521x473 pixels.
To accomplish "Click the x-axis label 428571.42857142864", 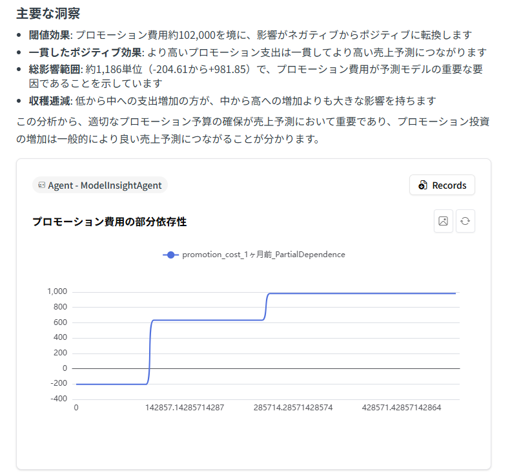I will [x=402, y=408].
